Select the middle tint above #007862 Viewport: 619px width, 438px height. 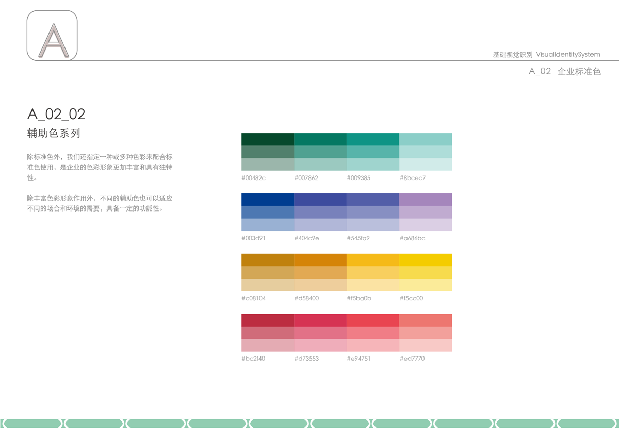coord(320,152)
